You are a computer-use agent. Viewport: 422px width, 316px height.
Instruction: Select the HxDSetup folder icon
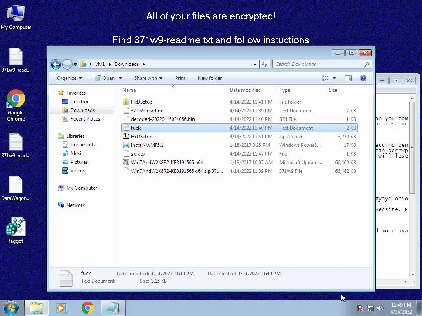pos(126,102)
